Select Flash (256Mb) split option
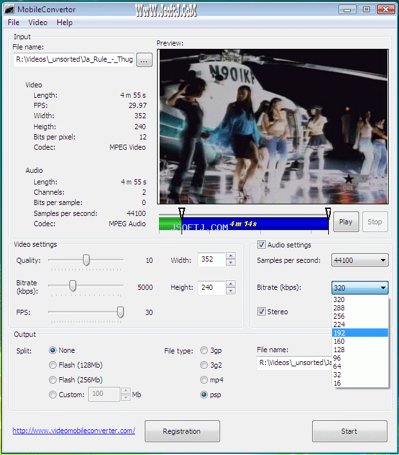 point(53,380)
